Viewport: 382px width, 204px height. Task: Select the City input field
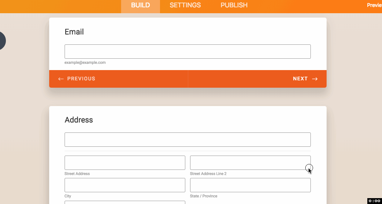pyautogui.click(x=125, y=185)
